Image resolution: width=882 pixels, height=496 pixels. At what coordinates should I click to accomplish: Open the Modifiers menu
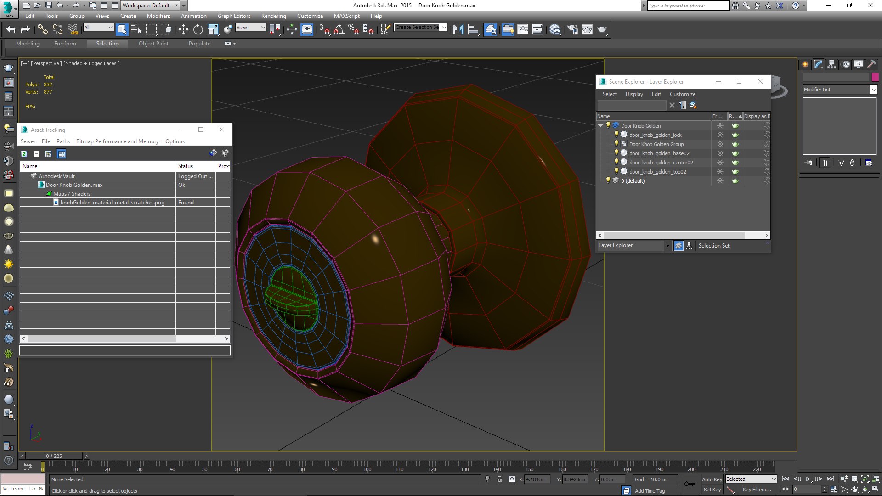(158, 16)
